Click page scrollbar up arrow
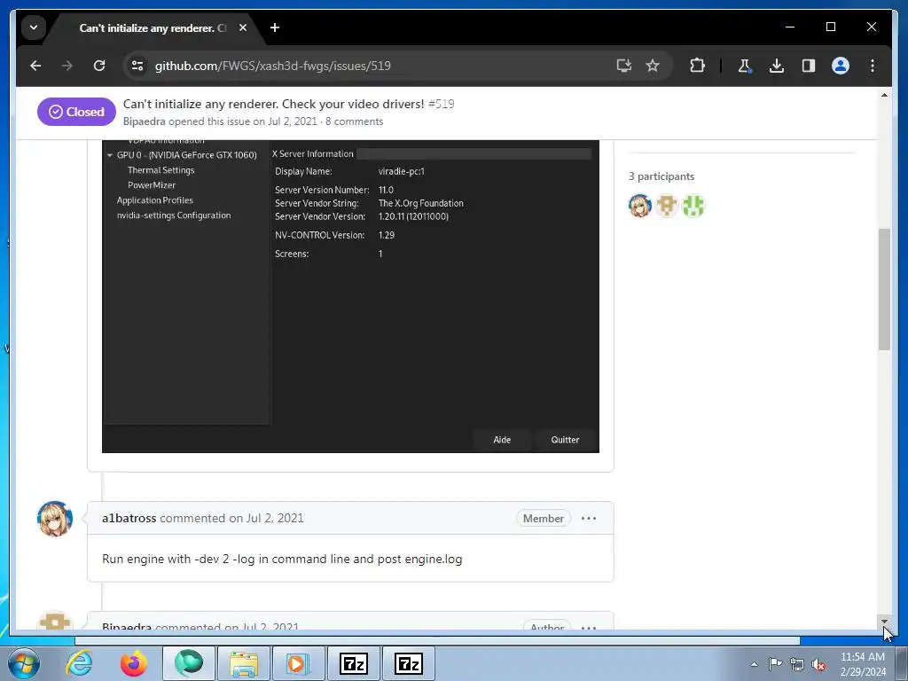Image resolution: width=908 pixels, height=681 pixels. tap(884, 95)
